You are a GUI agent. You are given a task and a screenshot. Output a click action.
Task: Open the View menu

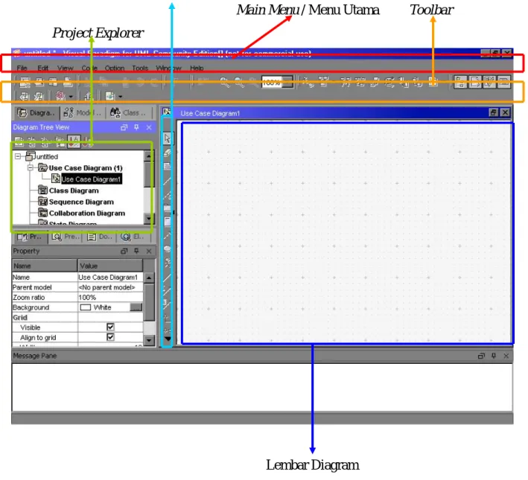(65, 68)
